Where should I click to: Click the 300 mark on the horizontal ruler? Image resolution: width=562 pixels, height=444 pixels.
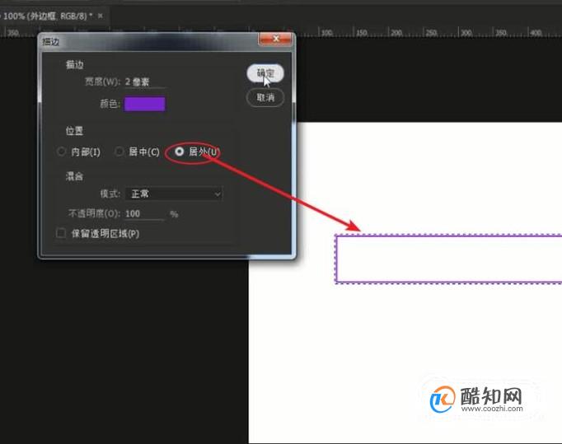pyautogui.click(x=466, y=33)
